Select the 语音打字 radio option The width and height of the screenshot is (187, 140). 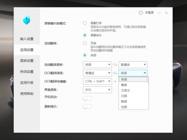(85, 23)
